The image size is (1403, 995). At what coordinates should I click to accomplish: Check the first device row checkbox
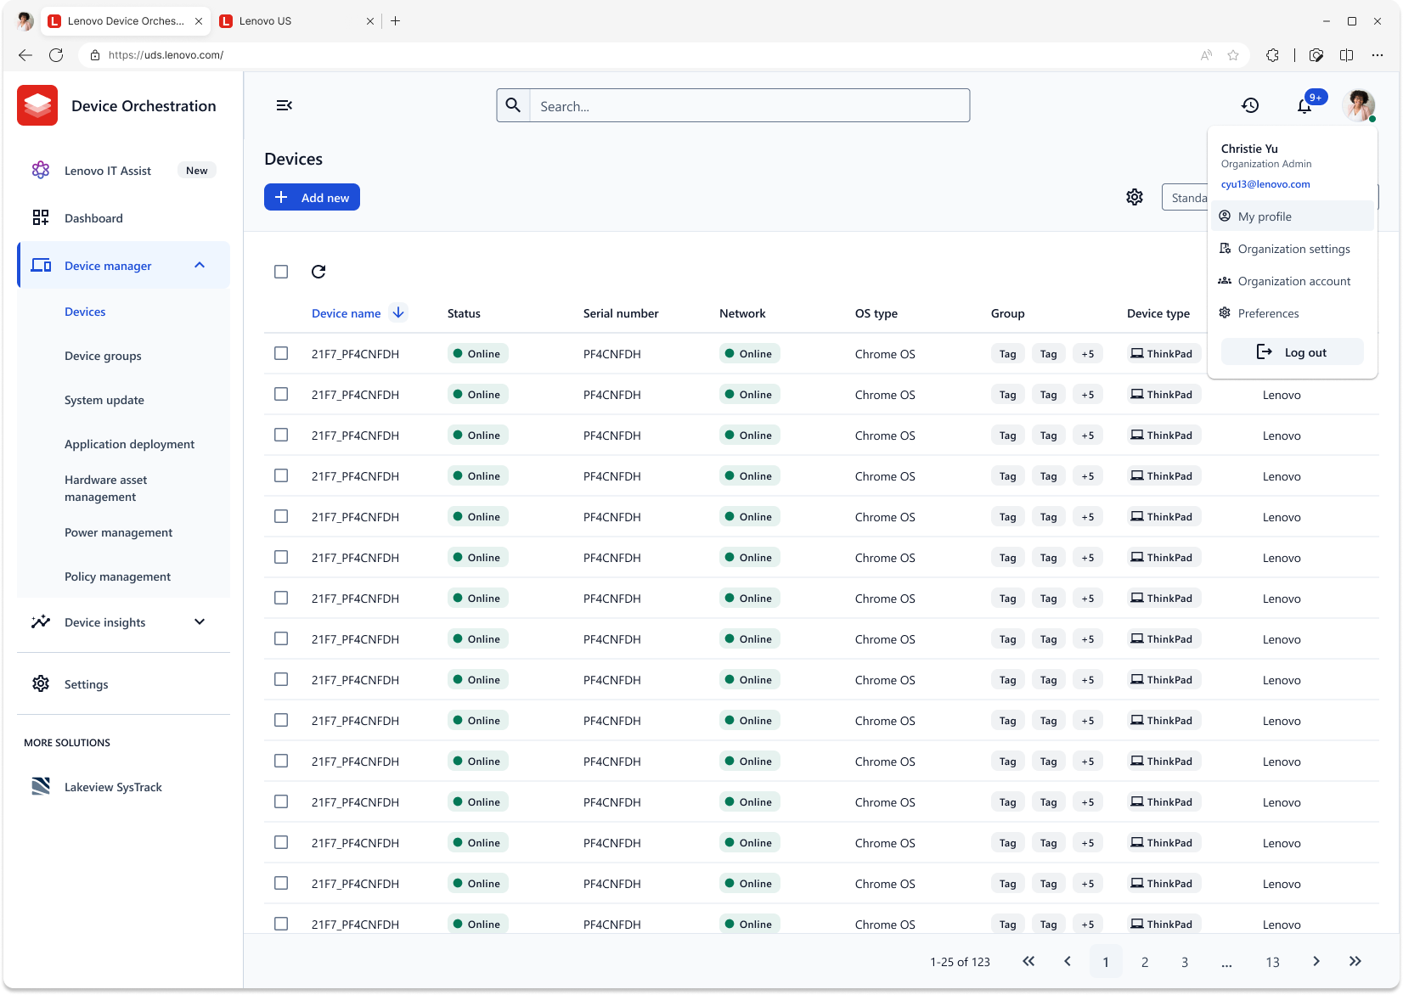tap(281, 353)
